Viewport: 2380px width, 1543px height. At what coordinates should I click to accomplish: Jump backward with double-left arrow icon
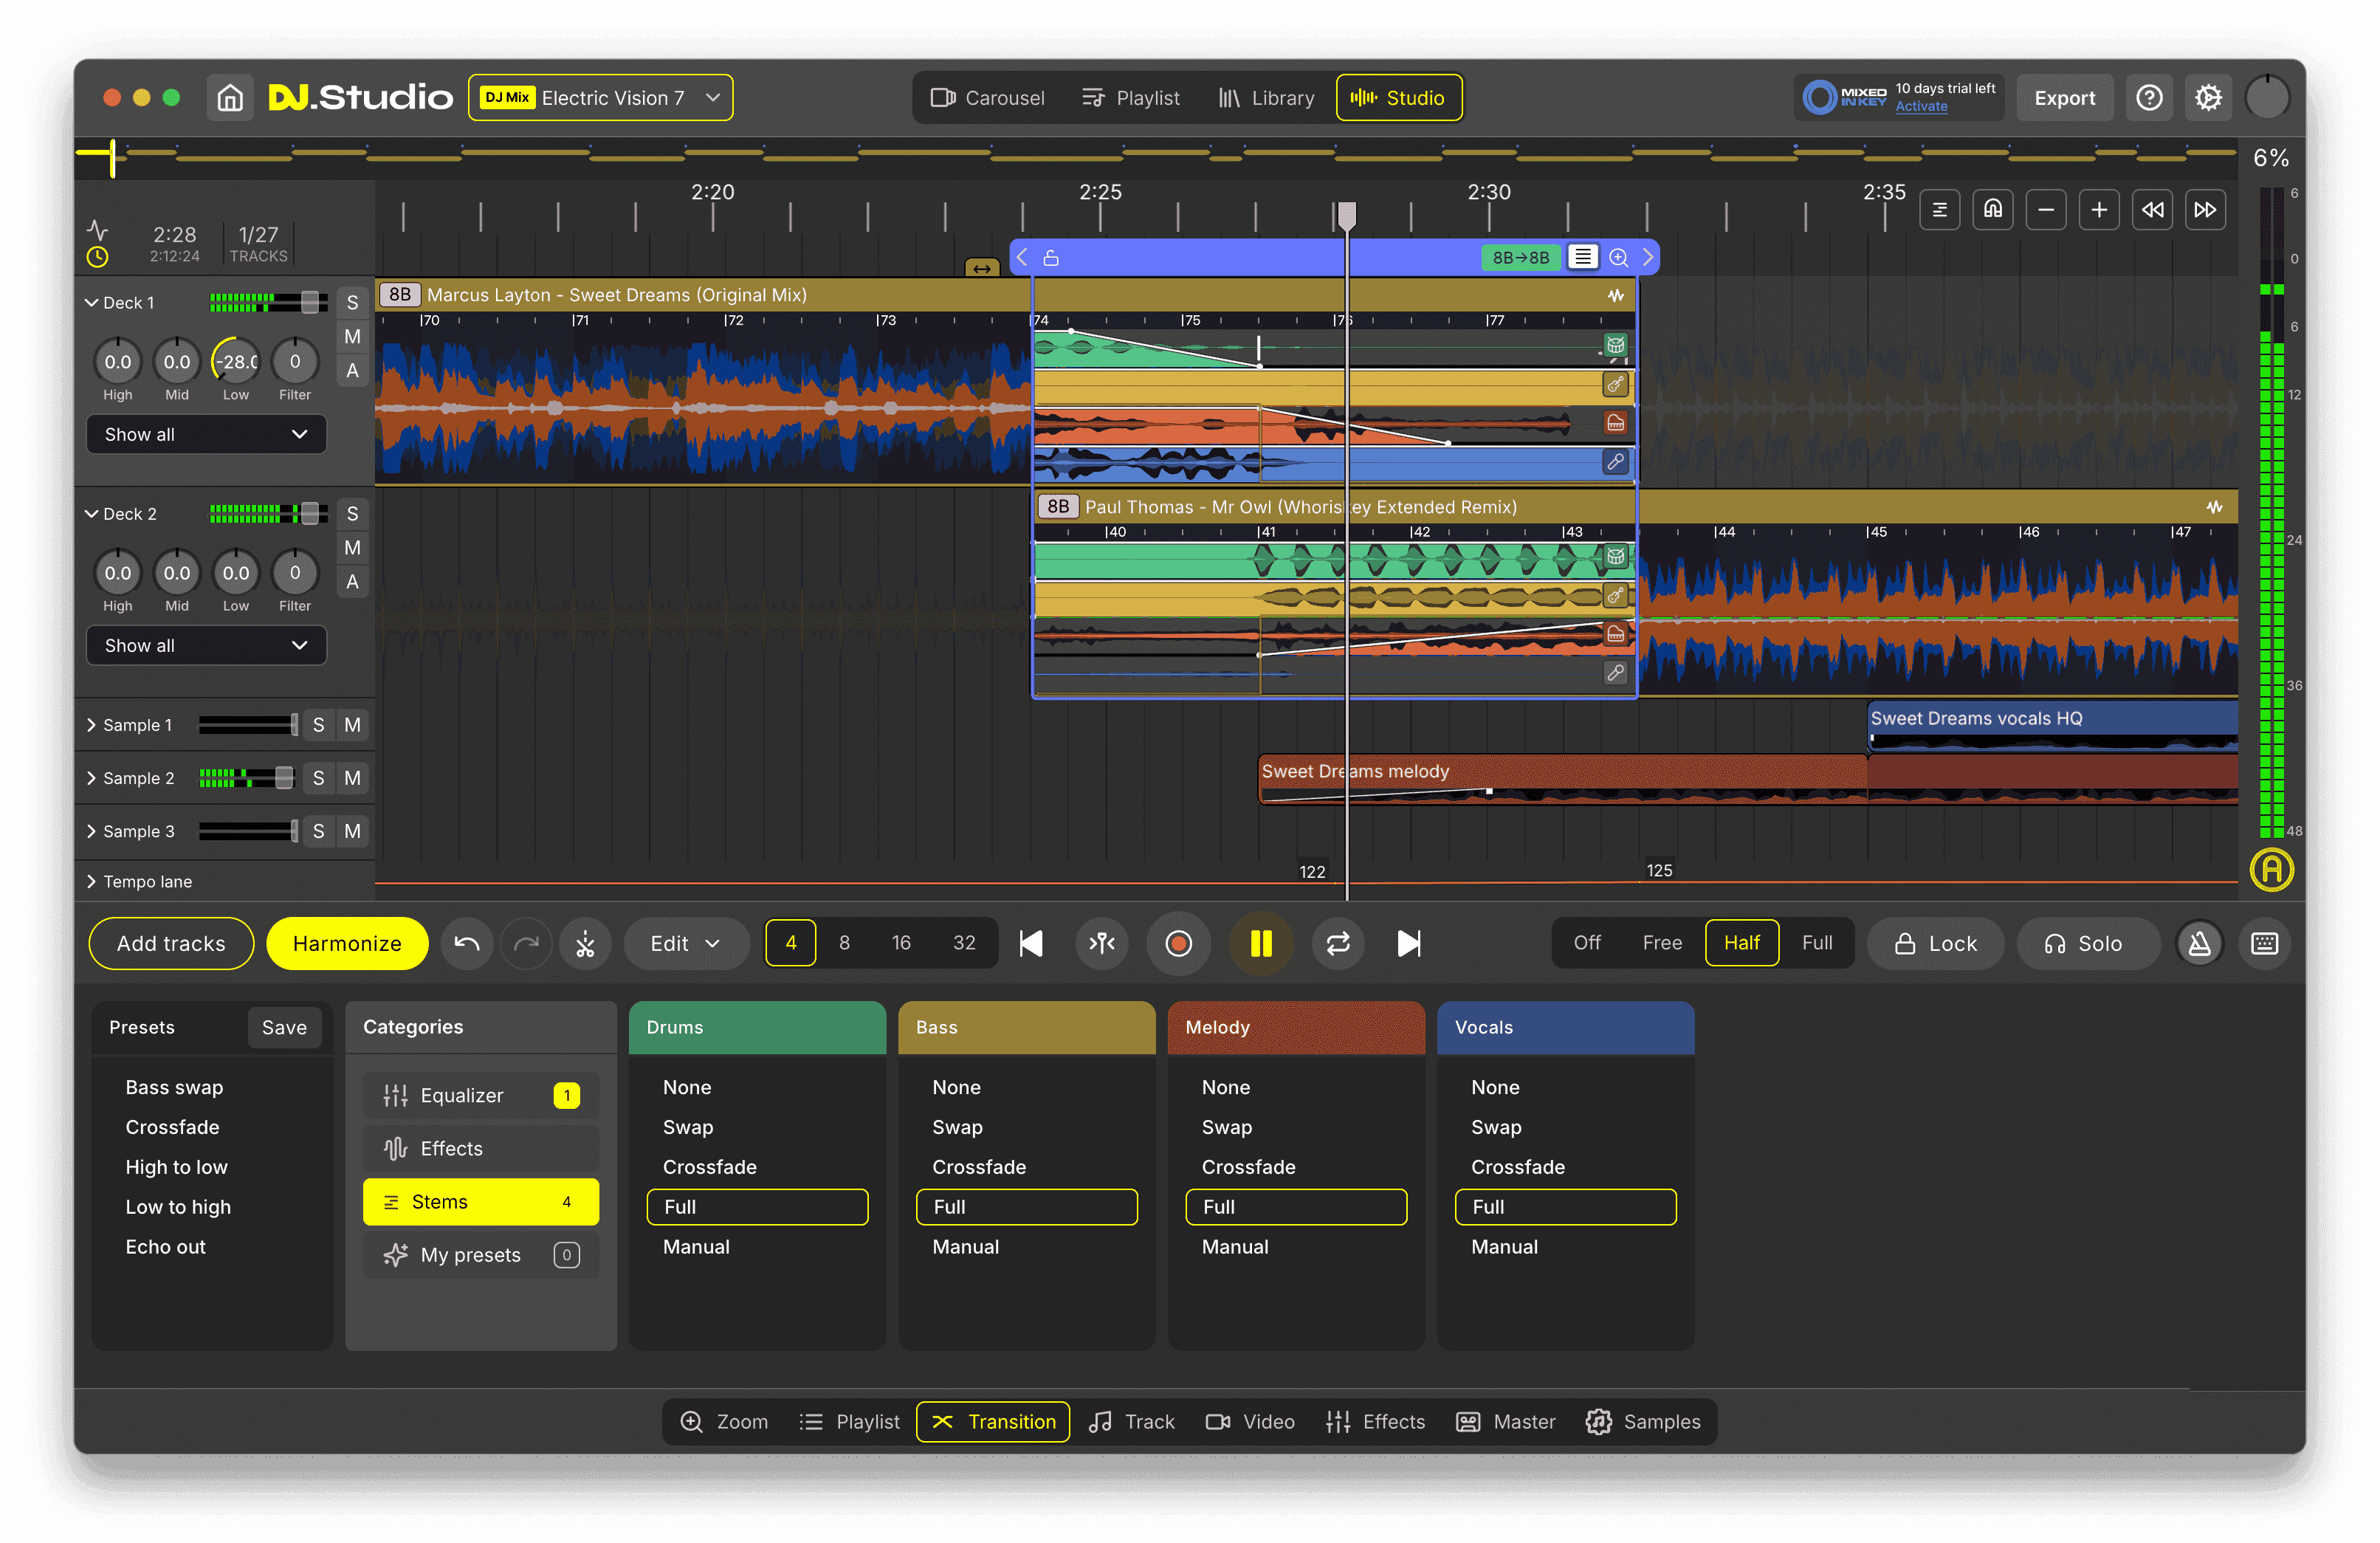click(x=2152, y=210)
